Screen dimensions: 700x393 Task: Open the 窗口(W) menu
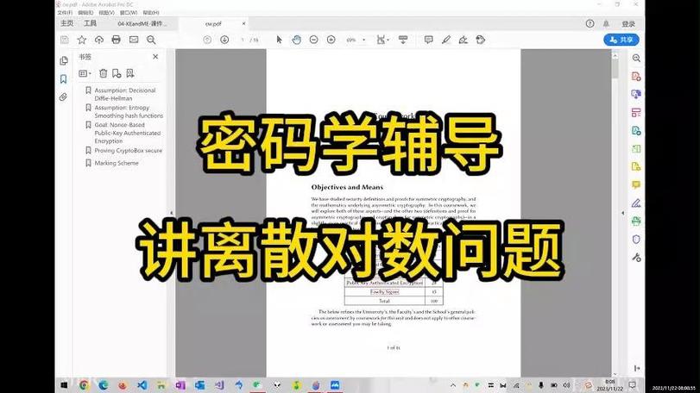pyautogui.click(x=128, y=12)
